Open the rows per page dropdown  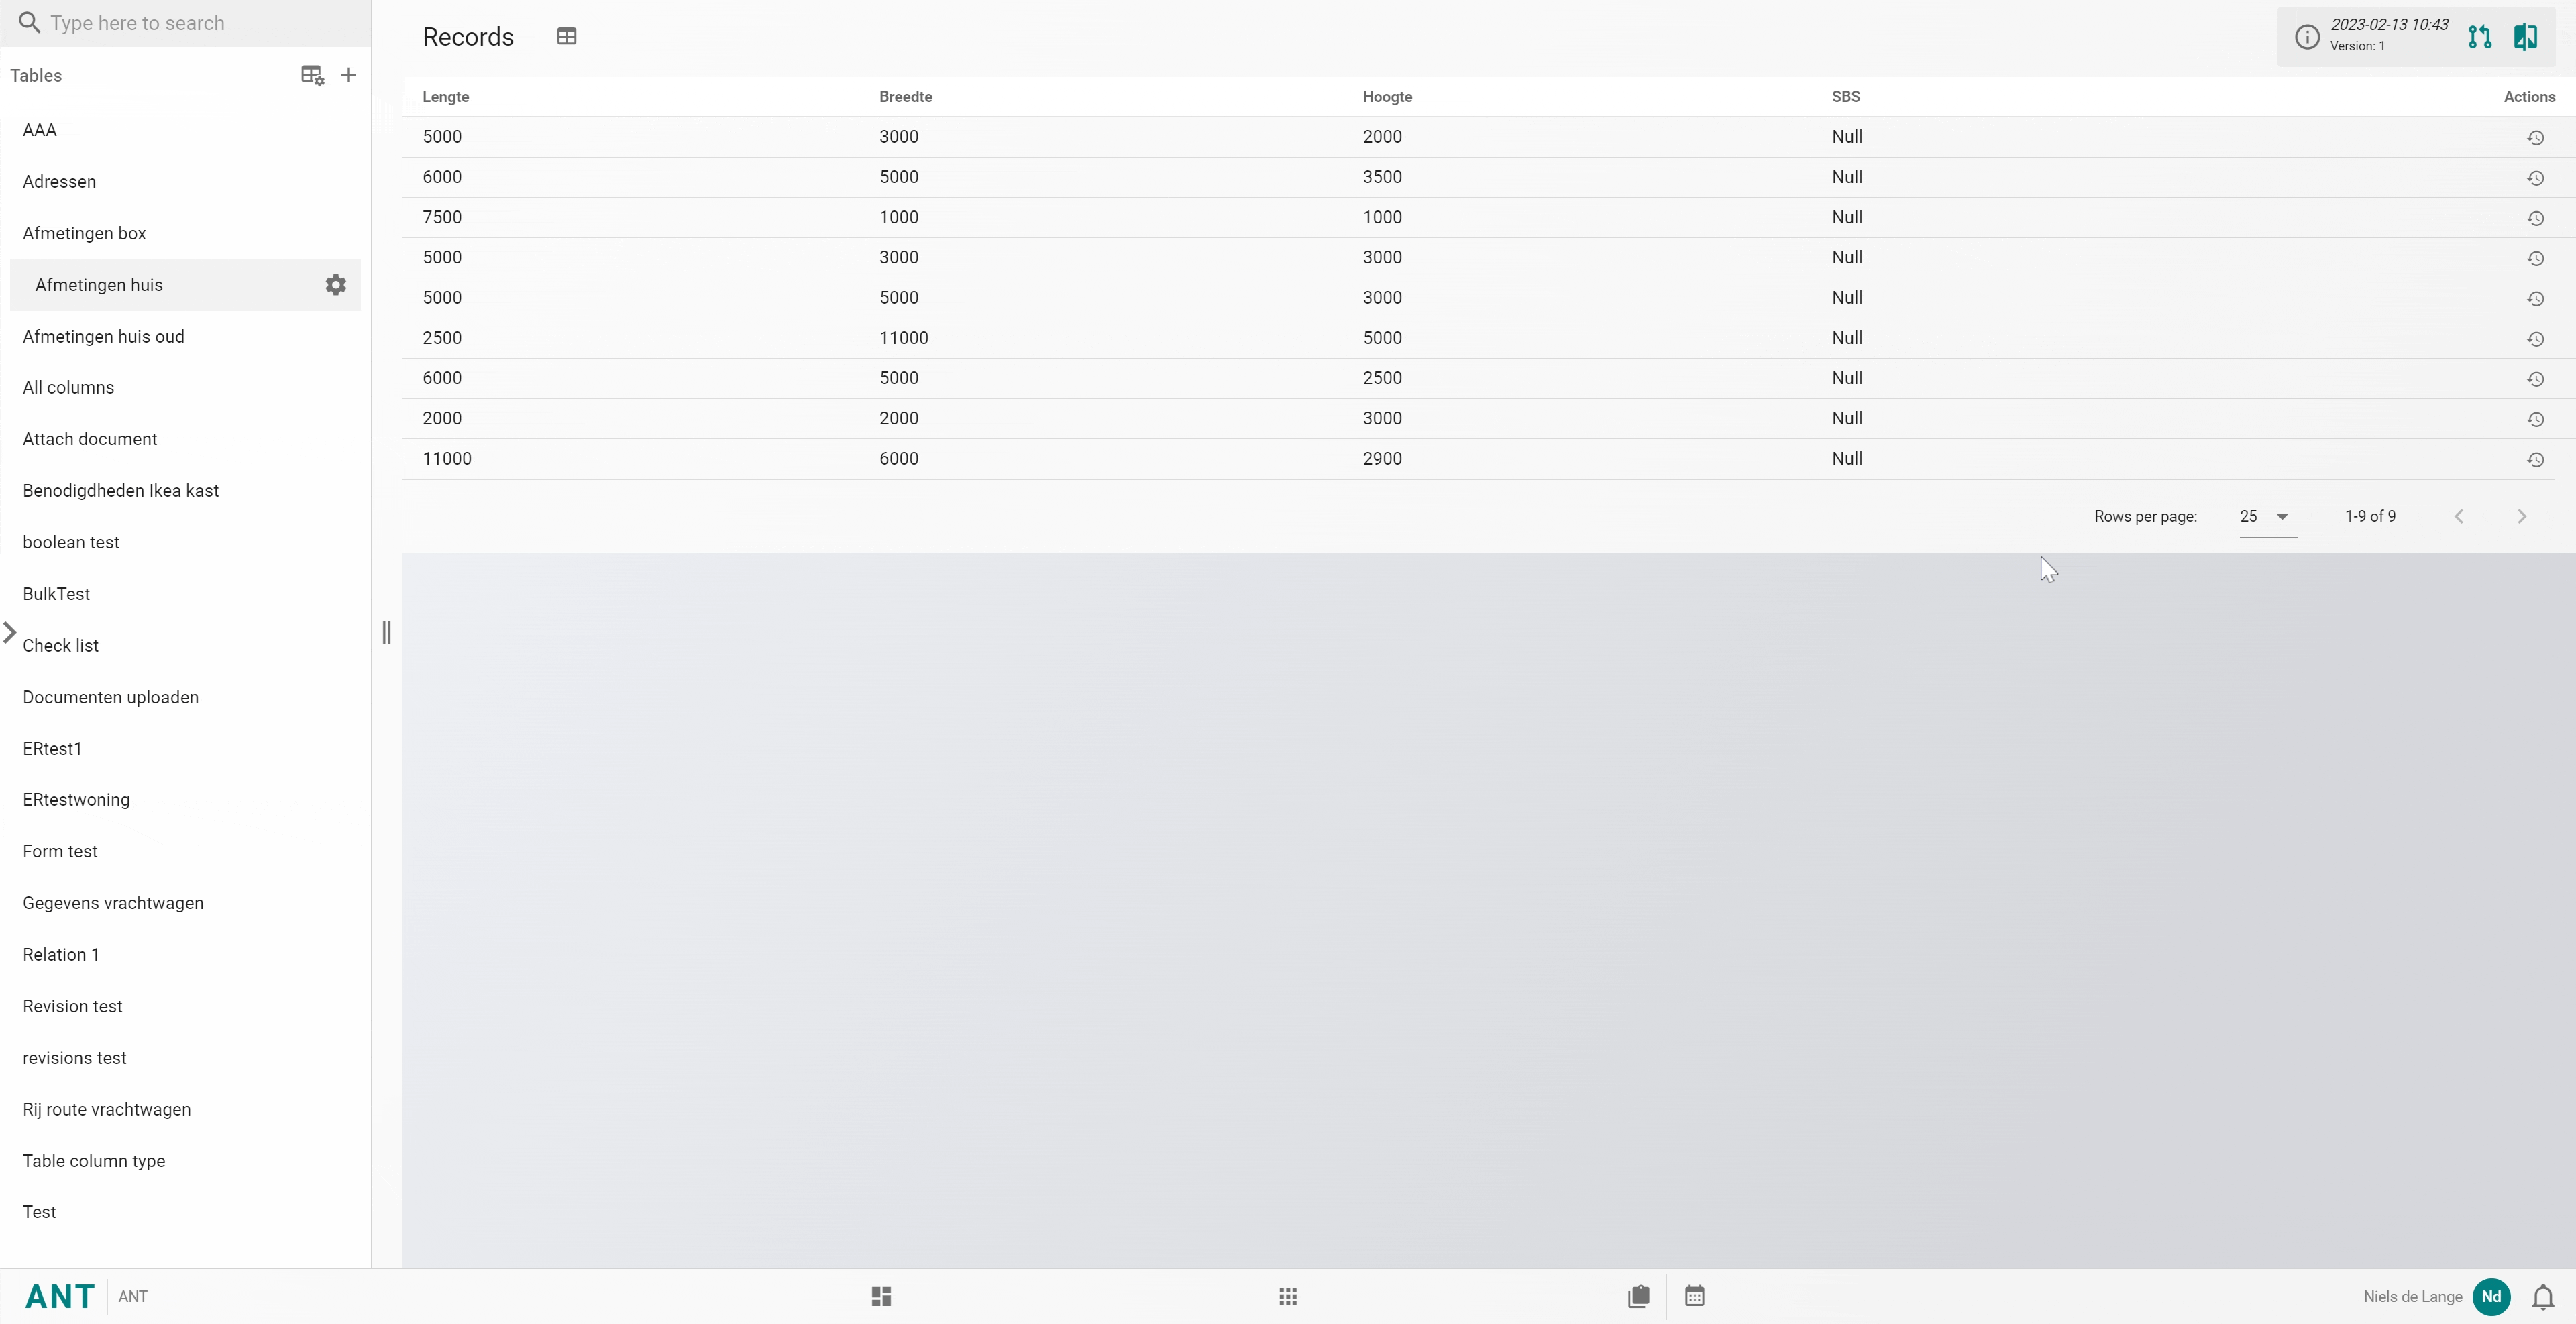tap(2265, 517)
